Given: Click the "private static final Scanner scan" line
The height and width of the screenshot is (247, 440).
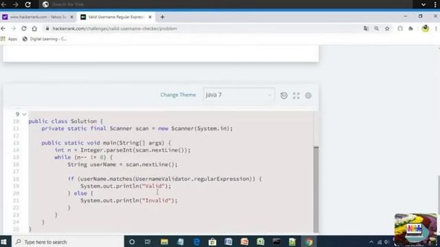Looking at the screenshot, I should (137, 128).
